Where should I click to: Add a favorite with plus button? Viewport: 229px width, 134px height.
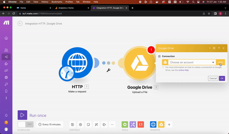[x=169, y=125]
